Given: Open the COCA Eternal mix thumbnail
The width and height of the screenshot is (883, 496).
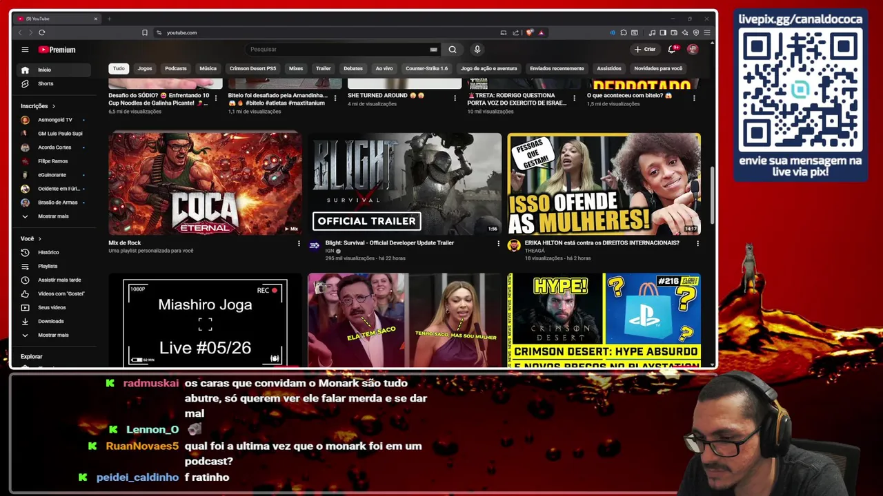Looking at the screenshot, I should [205, 184].
